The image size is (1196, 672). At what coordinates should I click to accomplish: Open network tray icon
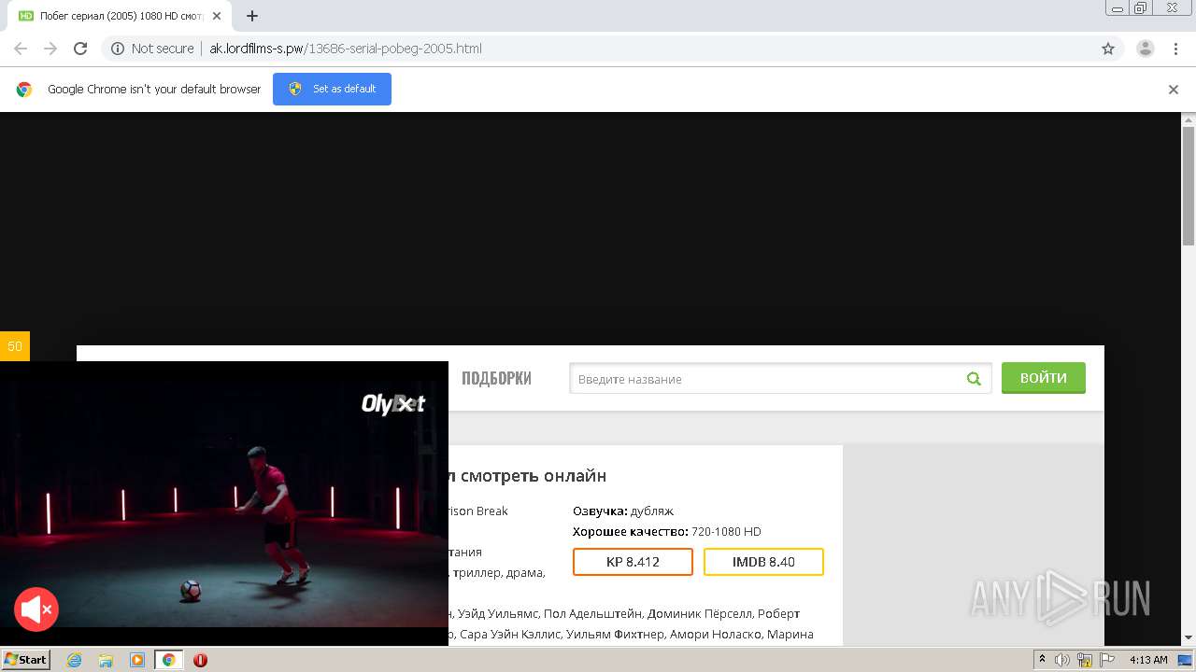coord(1085,660)
